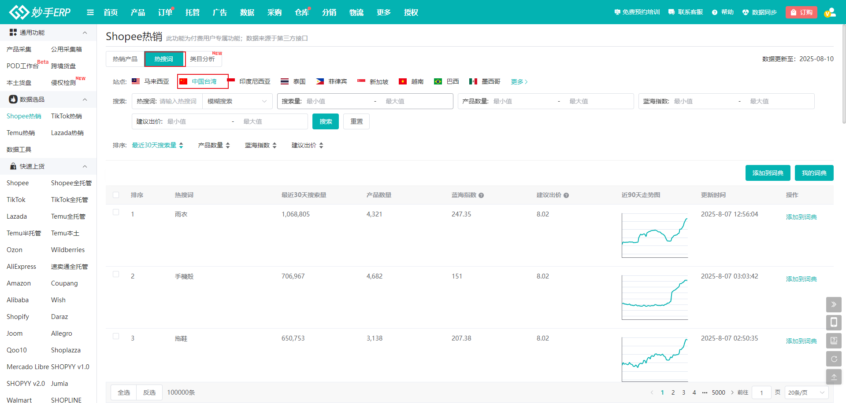Click the back-to-top floating icon
Image resolution: width=846 pixels, height=403 pixels.
(x=834, y=377)
